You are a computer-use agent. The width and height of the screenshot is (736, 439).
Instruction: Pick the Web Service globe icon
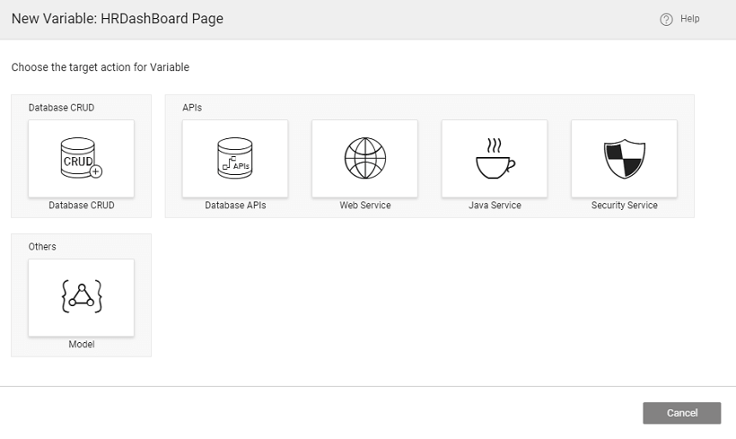click(364, 158)
